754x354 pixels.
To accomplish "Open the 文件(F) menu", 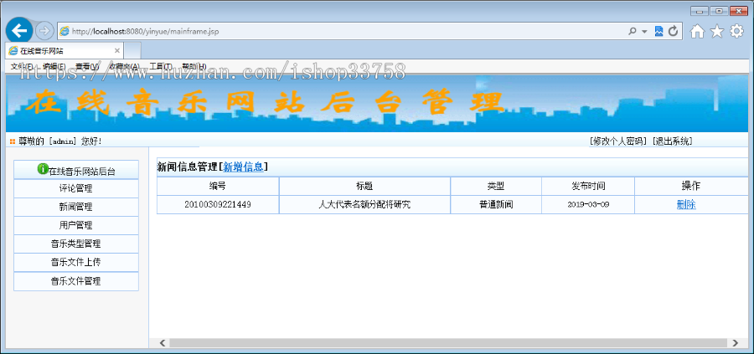I will [x=23, y=66].
